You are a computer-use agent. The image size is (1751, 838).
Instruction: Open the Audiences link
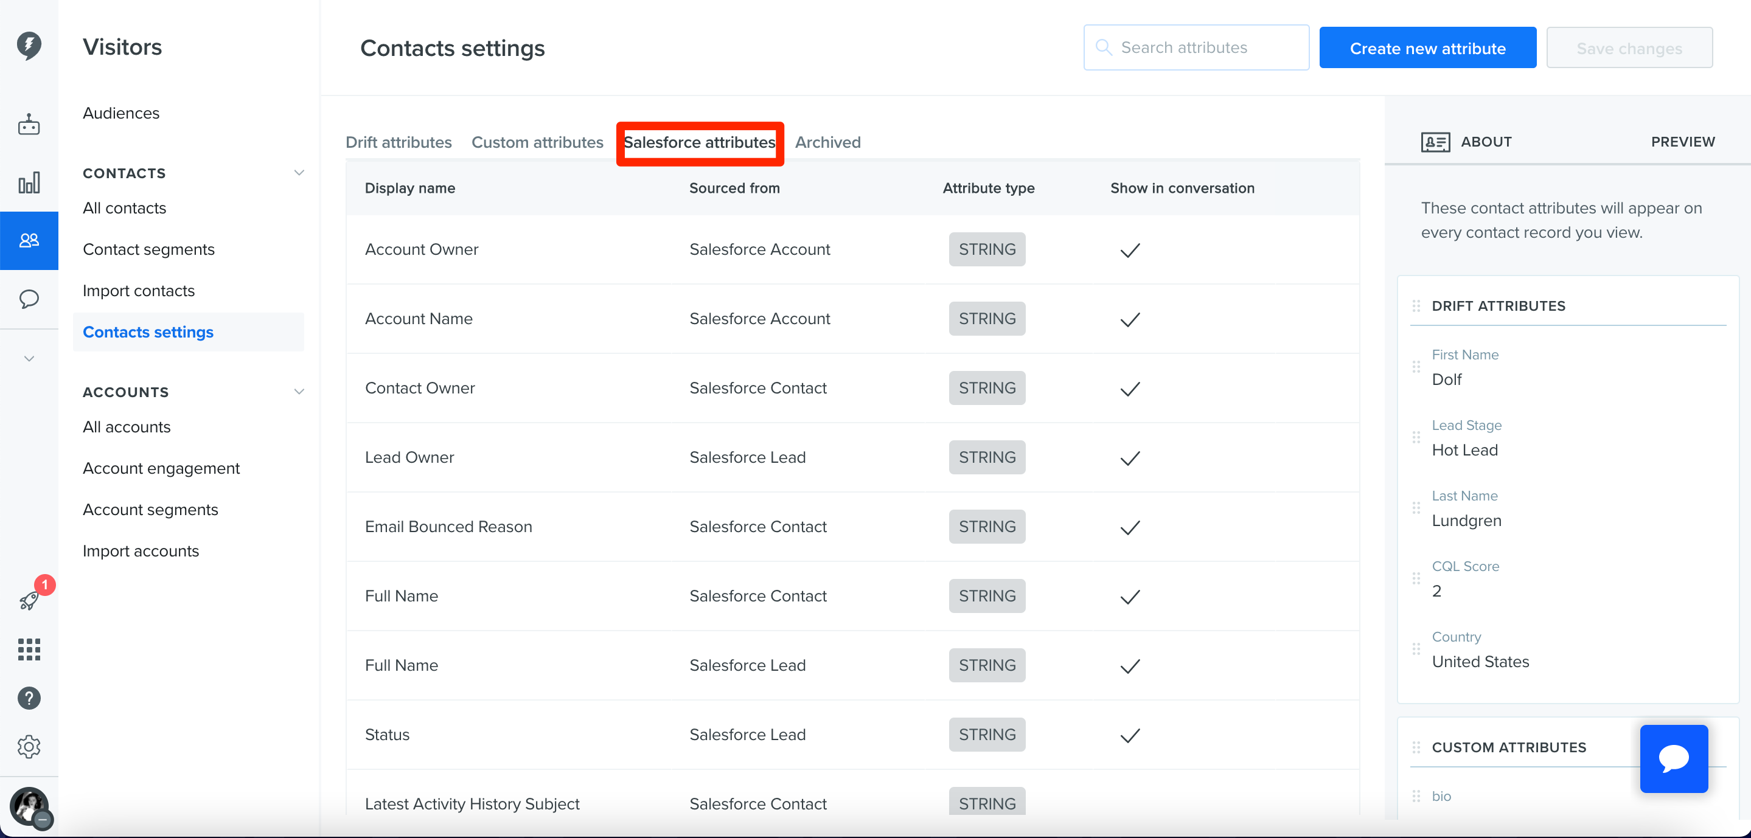point(121,113)
